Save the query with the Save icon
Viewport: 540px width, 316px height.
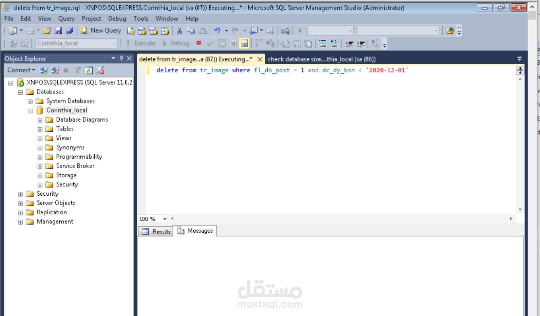pos(58,30)
